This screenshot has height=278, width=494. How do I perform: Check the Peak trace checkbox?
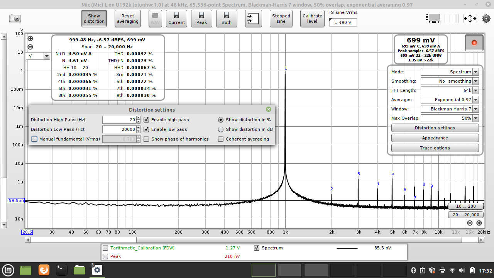[105, 256]
